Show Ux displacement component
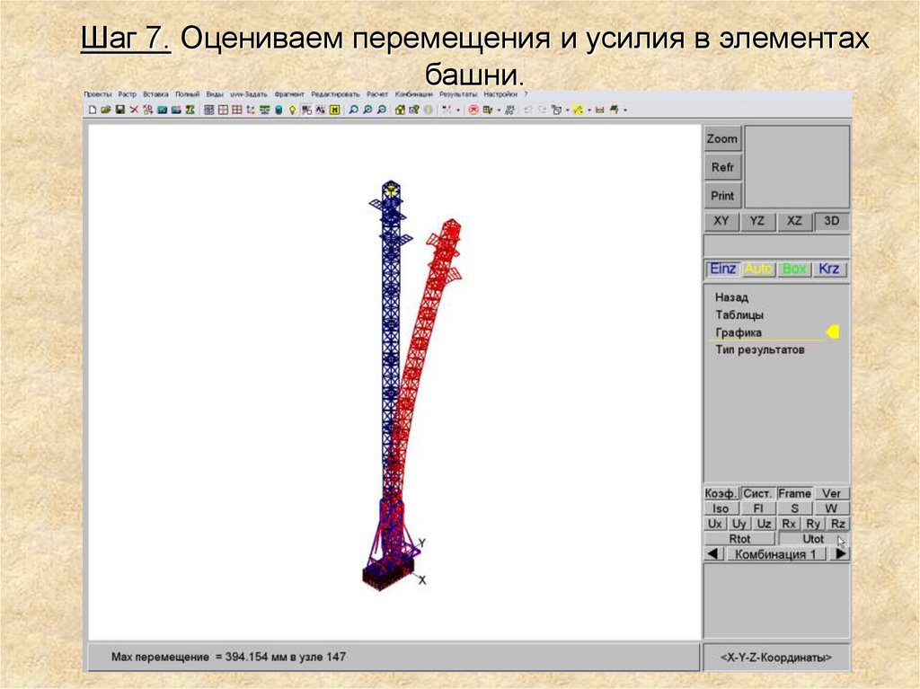The width and height of the screenshot is (920, 689). point(714,524)
